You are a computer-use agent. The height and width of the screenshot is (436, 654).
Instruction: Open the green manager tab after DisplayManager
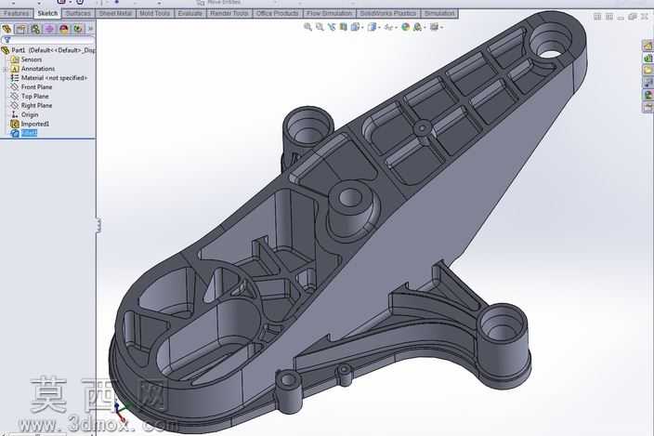(78, 29)
